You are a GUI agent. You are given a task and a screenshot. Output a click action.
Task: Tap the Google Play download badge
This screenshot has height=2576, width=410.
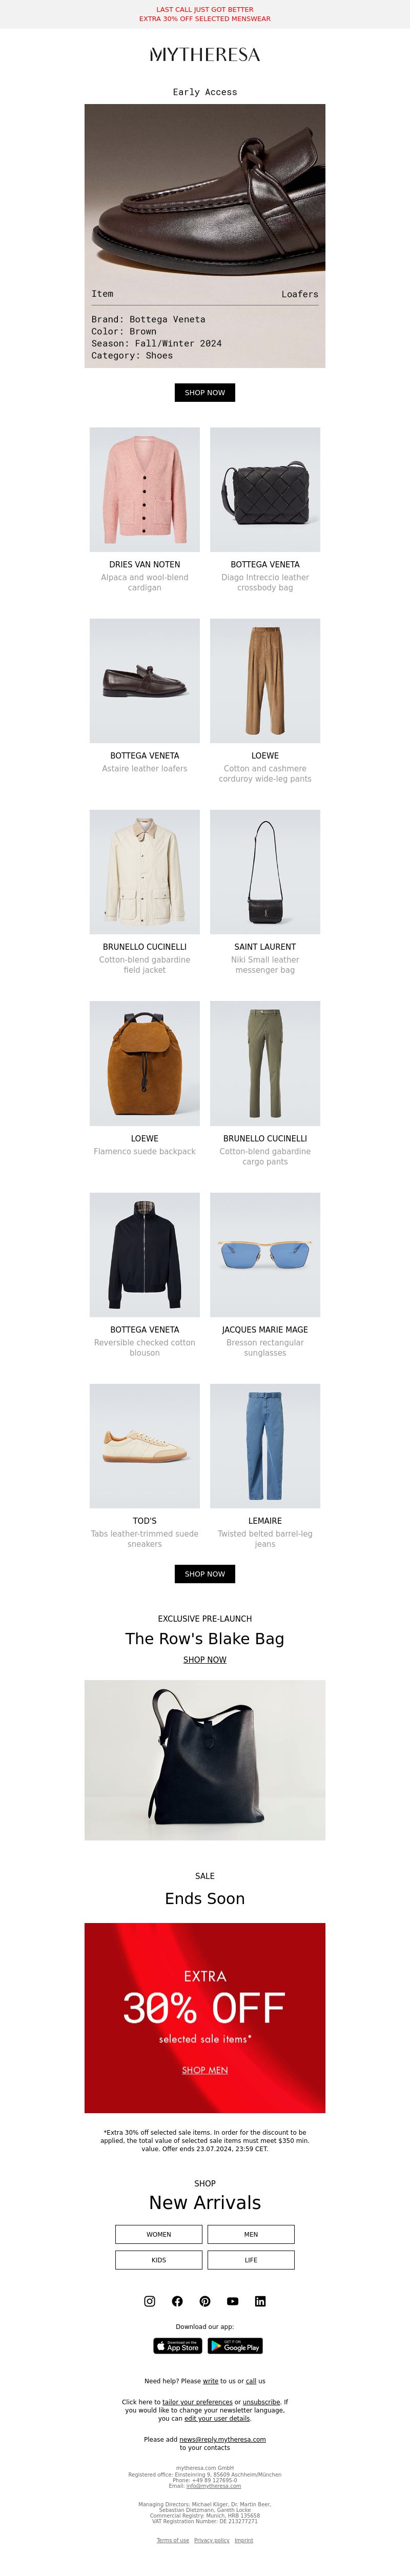coord(235,2346)
